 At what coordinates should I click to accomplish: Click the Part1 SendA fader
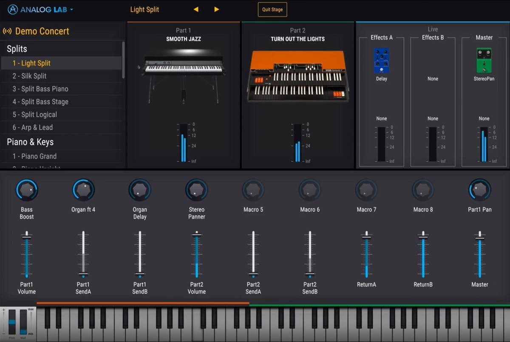[x=83, y=255]
